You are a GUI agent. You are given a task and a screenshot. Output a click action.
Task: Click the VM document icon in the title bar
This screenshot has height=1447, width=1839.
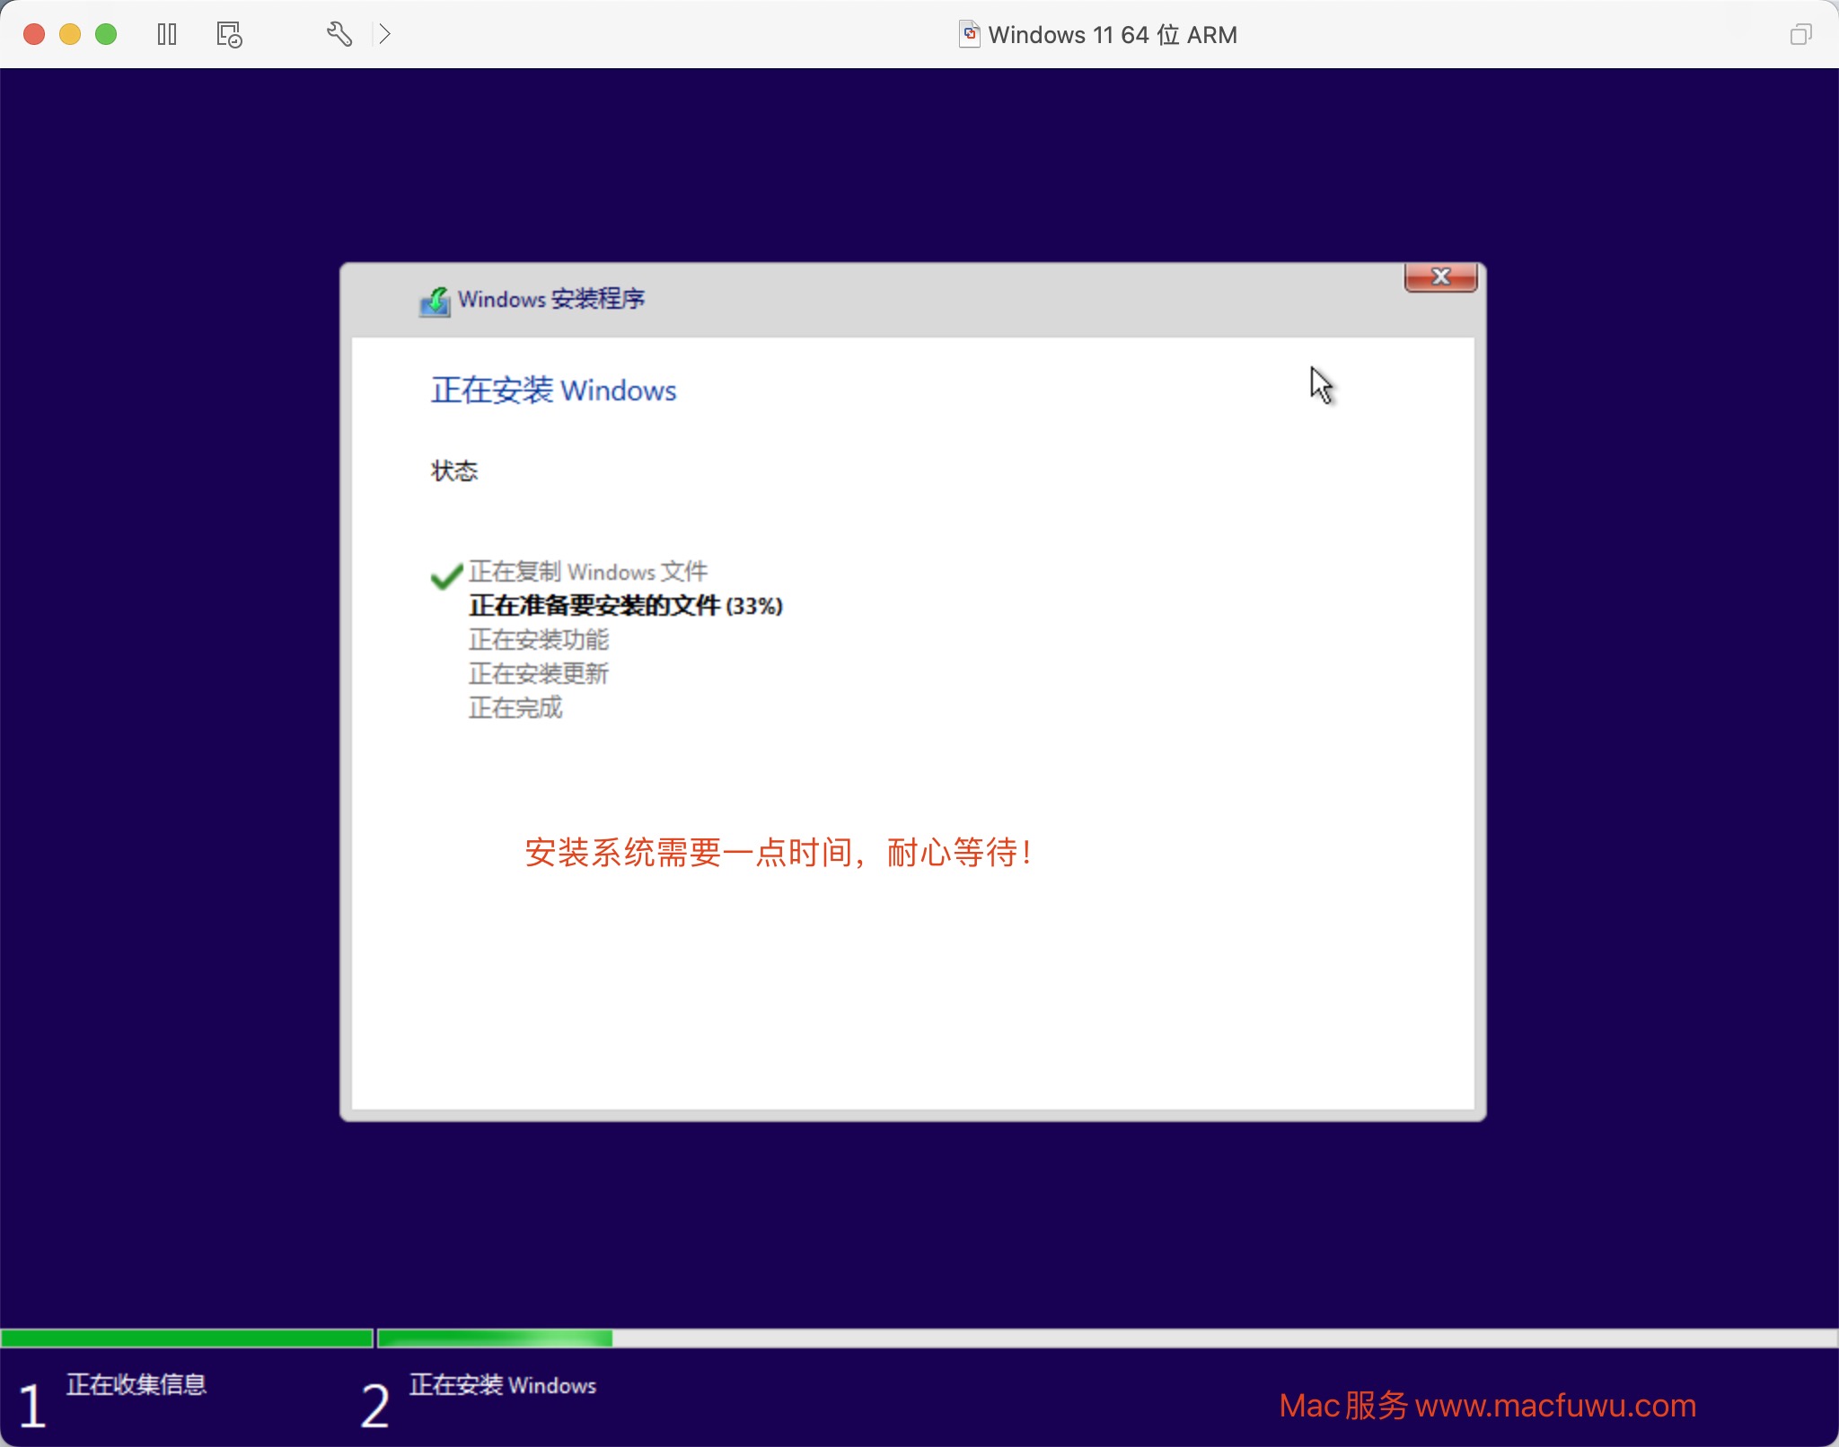969,34
